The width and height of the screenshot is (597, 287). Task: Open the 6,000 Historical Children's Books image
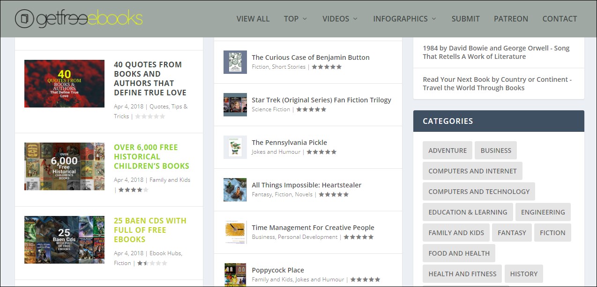tap(64, 166)
